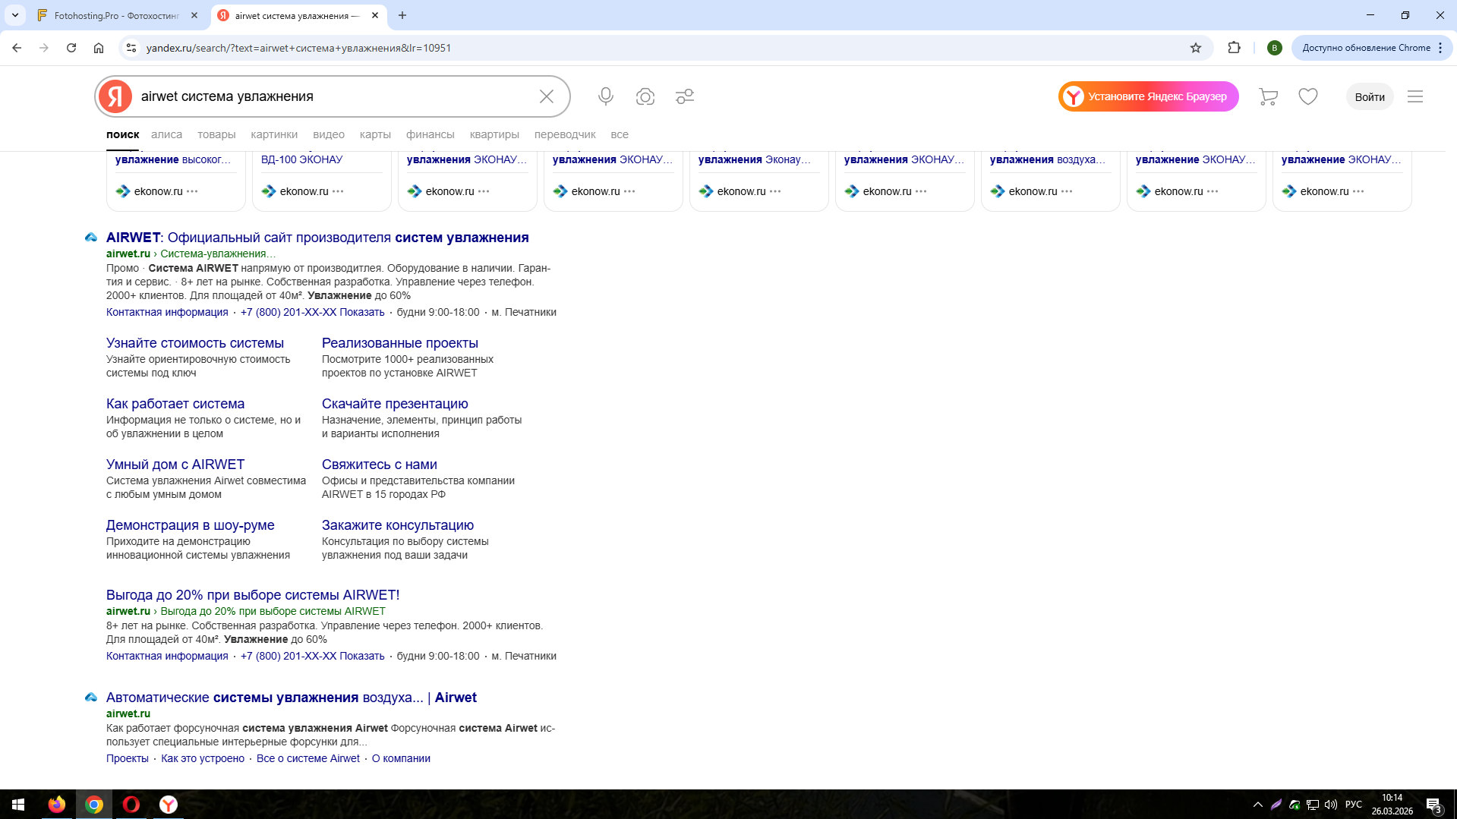Go back to previous page

(17, 48)
